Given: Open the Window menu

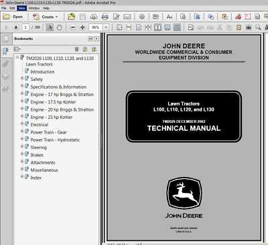Looking at the screenshot, I should [34, 8].
